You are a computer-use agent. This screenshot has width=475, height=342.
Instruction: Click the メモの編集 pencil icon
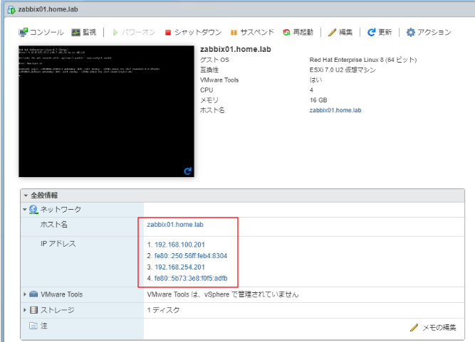coord(414,327)
